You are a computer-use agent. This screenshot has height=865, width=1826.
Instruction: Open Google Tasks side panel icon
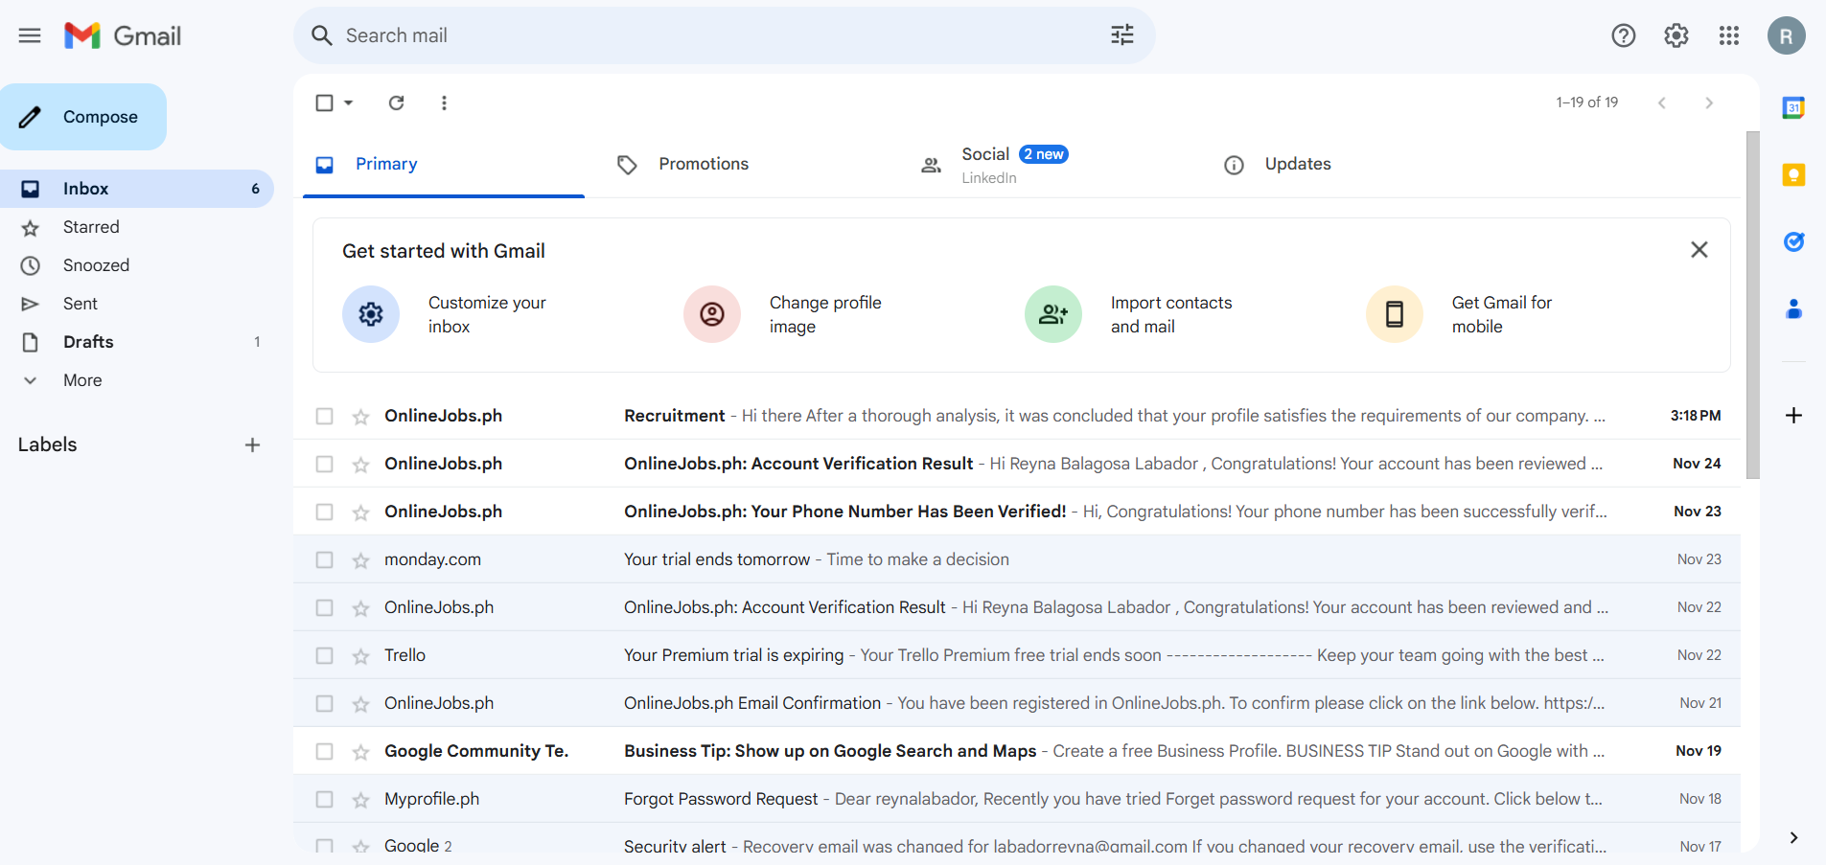[1793, 242]
